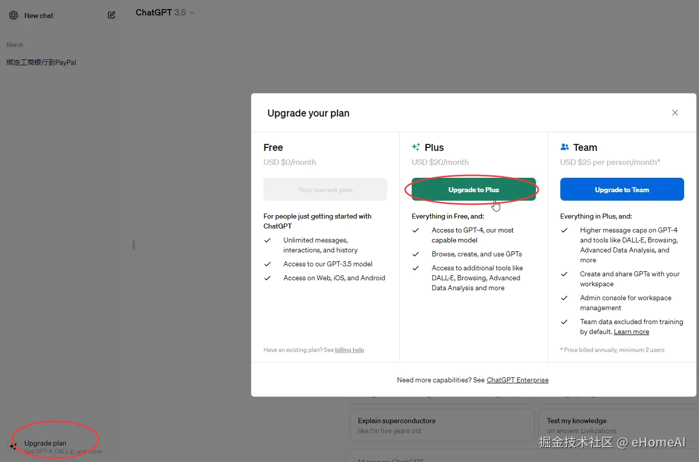Click the disabled Your current plan button
The width and height of the screenshot is (699, 462).
pos(325,190)
